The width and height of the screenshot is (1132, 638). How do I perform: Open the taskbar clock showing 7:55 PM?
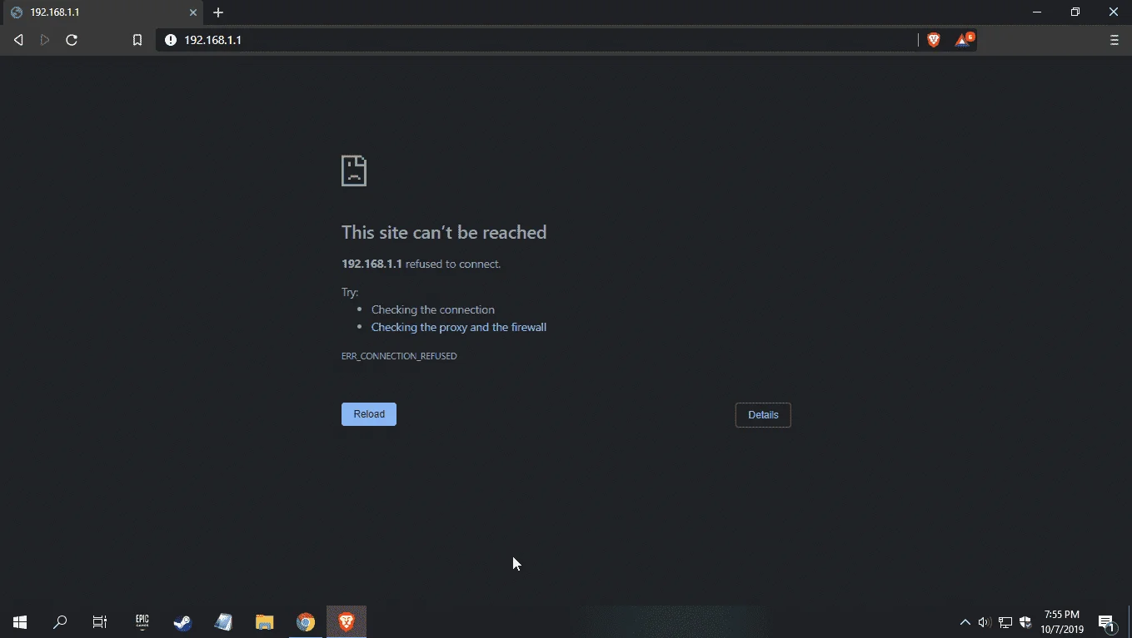(1062, 622)
